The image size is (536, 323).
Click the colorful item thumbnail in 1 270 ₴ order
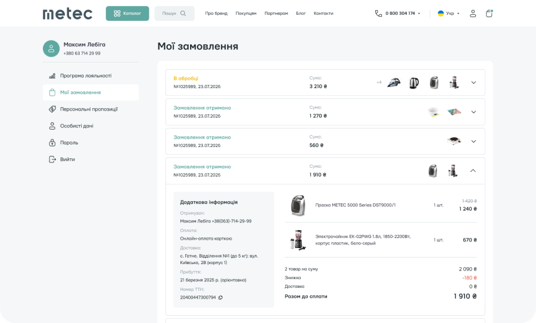pyautogui.click(x=454, y=112)
